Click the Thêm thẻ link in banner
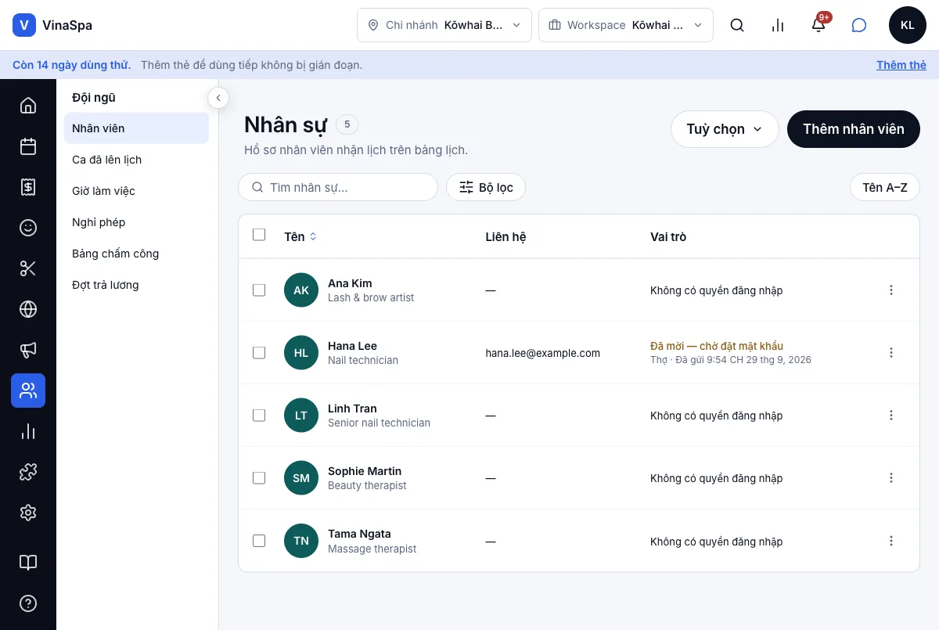The width and height of the screenshot is (939, 630). click(x=901, y=65)
